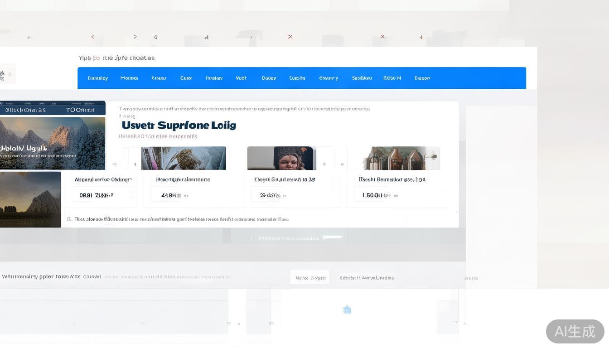Image resolution: width=609 pixels, height=348 pixels.
Task: Click the small checkbox beside the first card's value
Action: (x=133, y=193)
